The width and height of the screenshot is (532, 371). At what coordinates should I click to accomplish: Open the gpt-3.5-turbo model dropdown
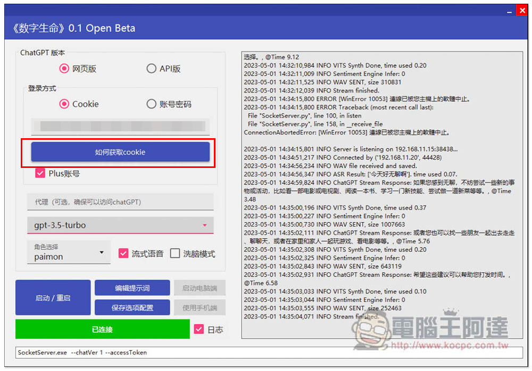pyautogui.click(x=120, y=225)
